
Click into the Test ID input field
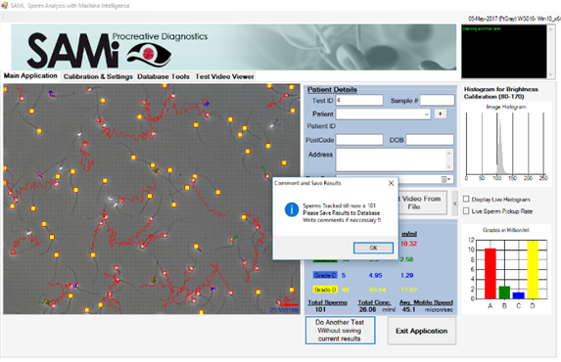click(359, 101)
